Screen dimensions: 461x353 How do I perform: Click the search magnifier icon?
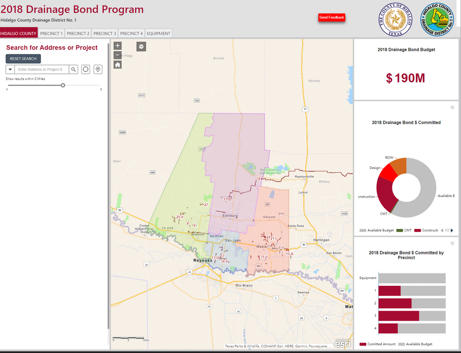(74, 69)
